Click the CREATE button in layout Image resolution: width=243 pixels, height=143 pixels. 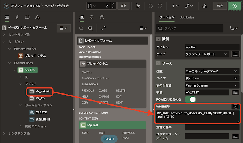109,139
